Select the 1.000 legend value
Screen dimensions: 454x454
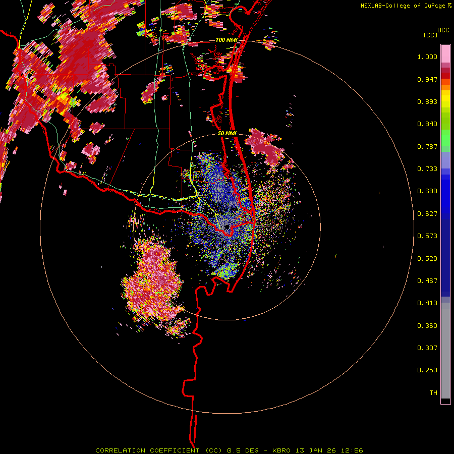[427, 56]
